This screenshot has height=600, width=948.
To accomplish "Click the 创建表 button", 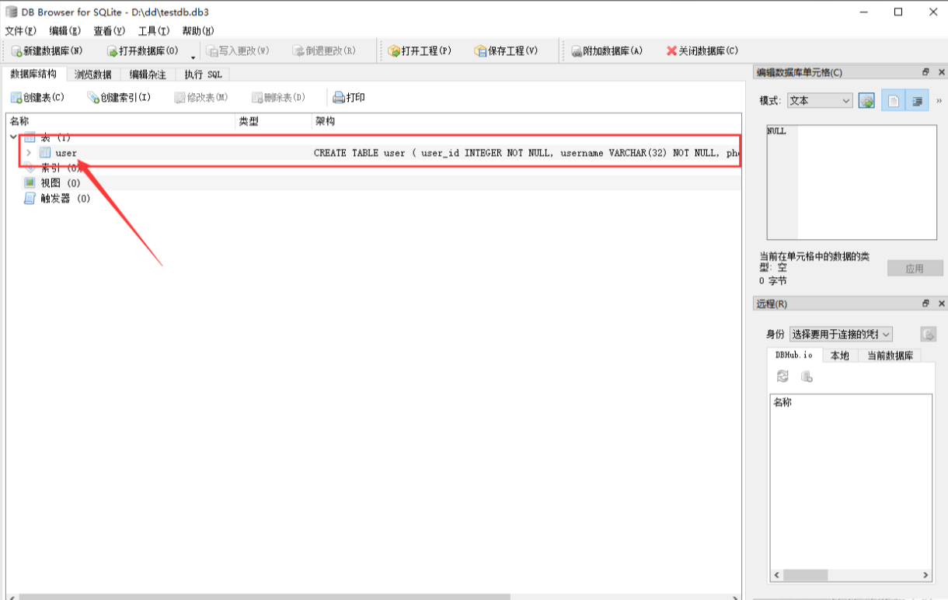I will coord(37,98).
